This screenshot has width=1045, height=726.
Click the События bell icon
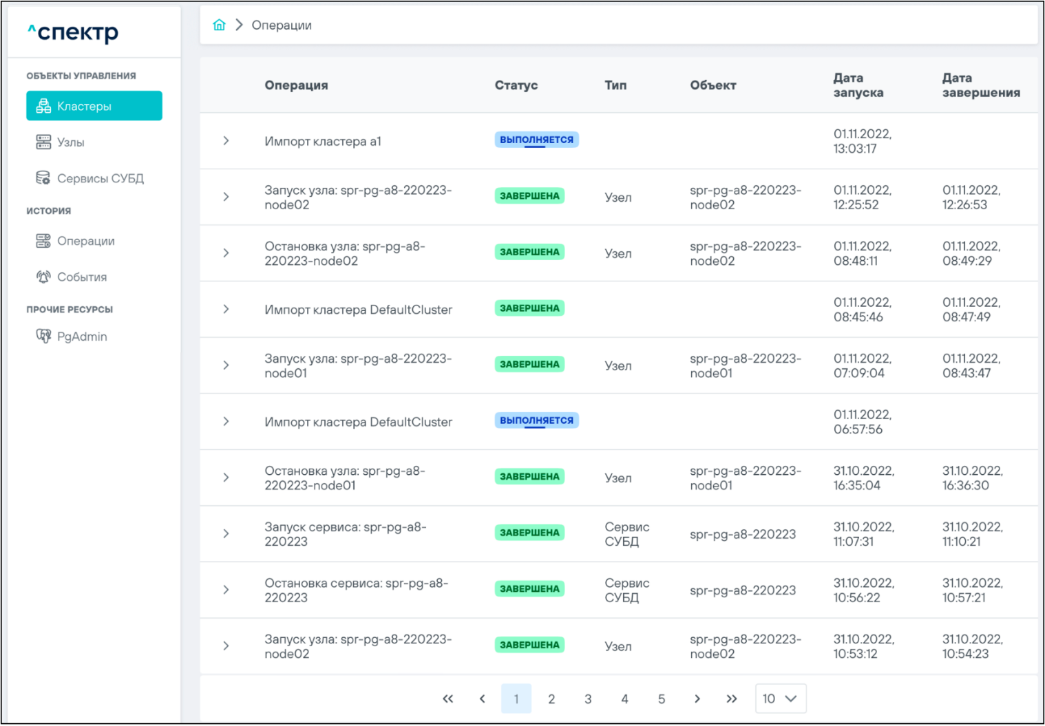click(43, 277)
